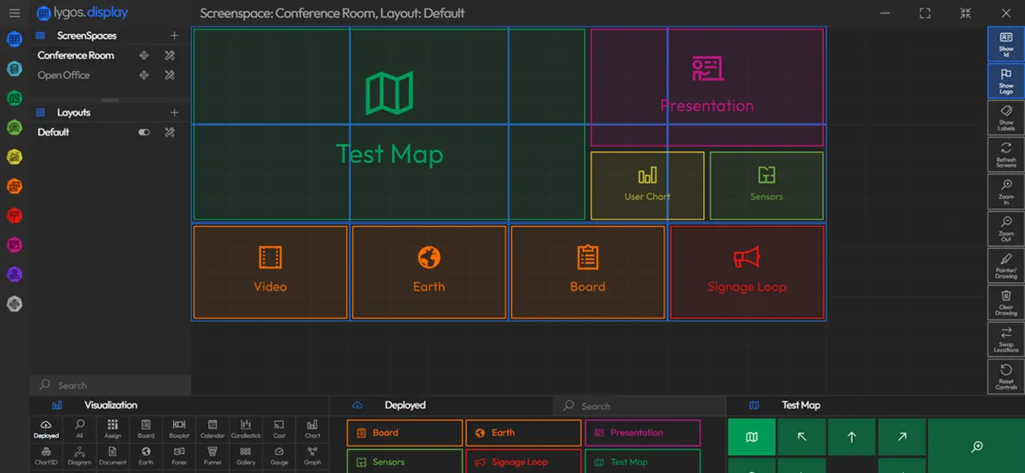Select Calendar visualization type
Screen dimensions: 1025x473
click(213, 429)
